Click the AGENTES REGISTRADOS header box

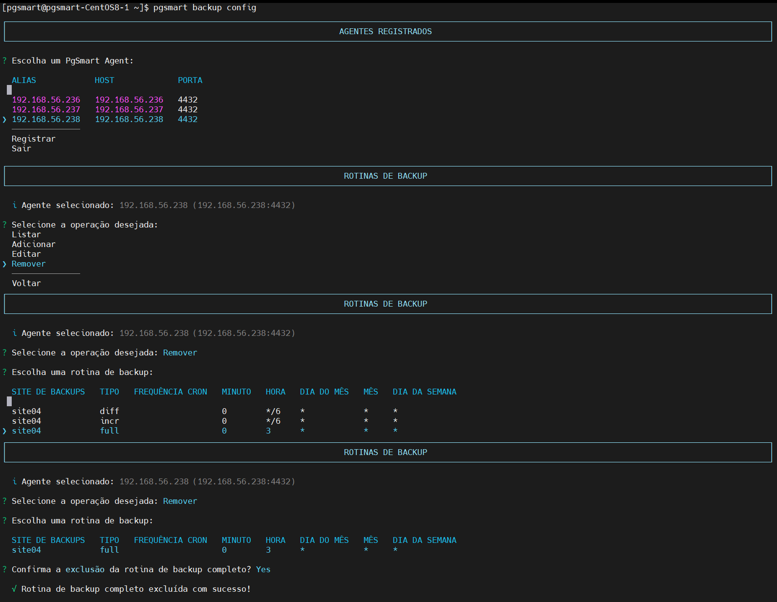click(x=388, y=31)
